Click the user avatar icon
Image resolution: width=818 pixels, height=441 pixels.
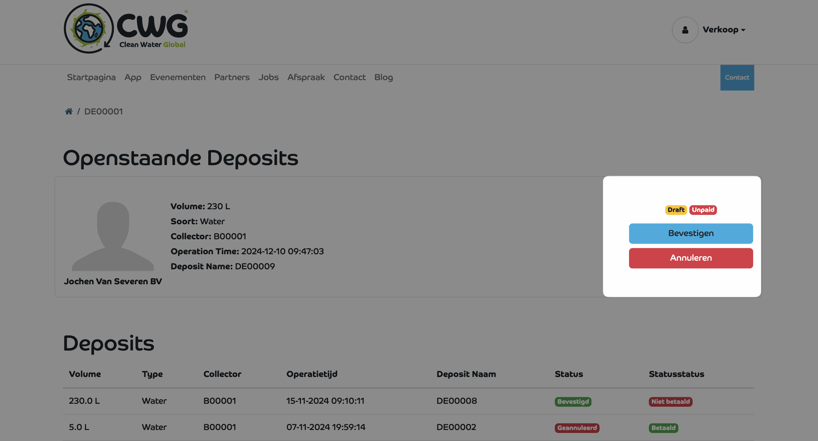[x=685, y=30]
